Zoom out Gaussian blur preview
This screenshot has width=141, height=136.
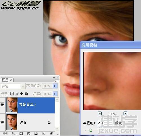pyautogui.click(x=100, y=114)
